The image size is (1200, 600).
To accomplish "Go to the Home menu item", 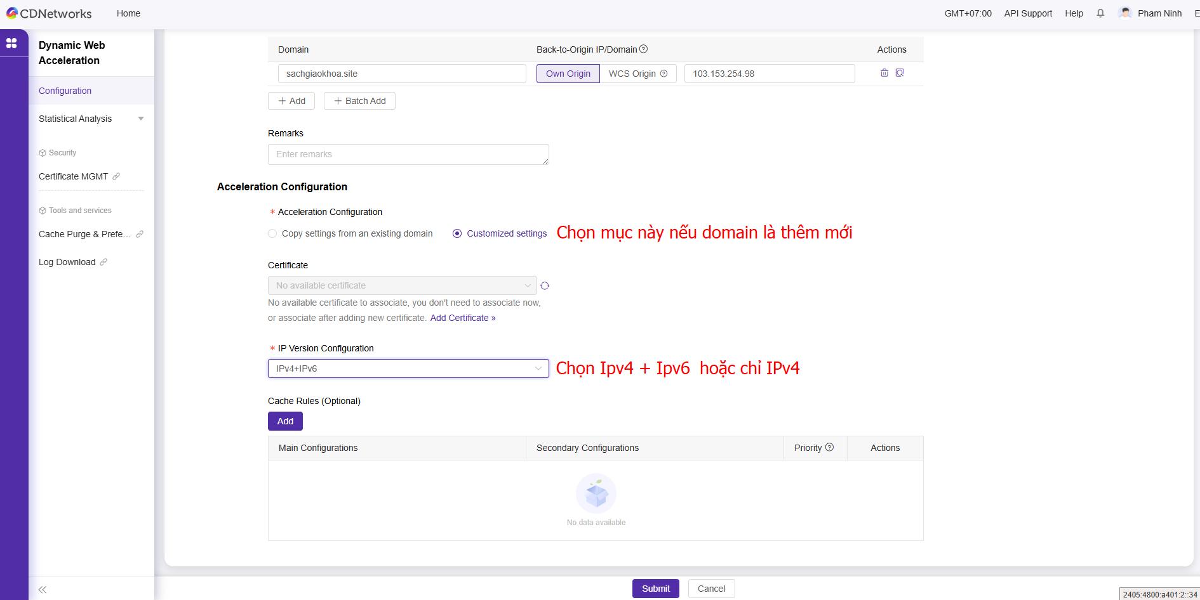I will tap(128, 13).
